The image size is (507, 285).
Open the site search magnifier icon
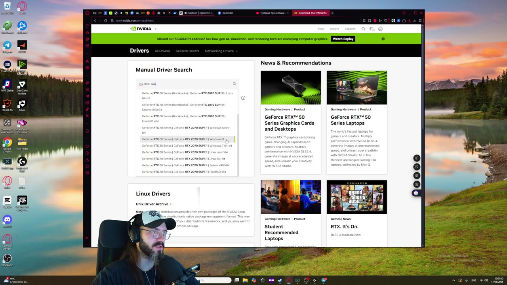(x=363, y=29)
